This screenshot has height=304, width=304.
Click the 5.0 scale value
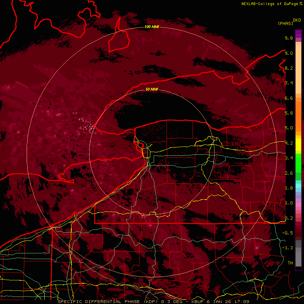(289, 128)
